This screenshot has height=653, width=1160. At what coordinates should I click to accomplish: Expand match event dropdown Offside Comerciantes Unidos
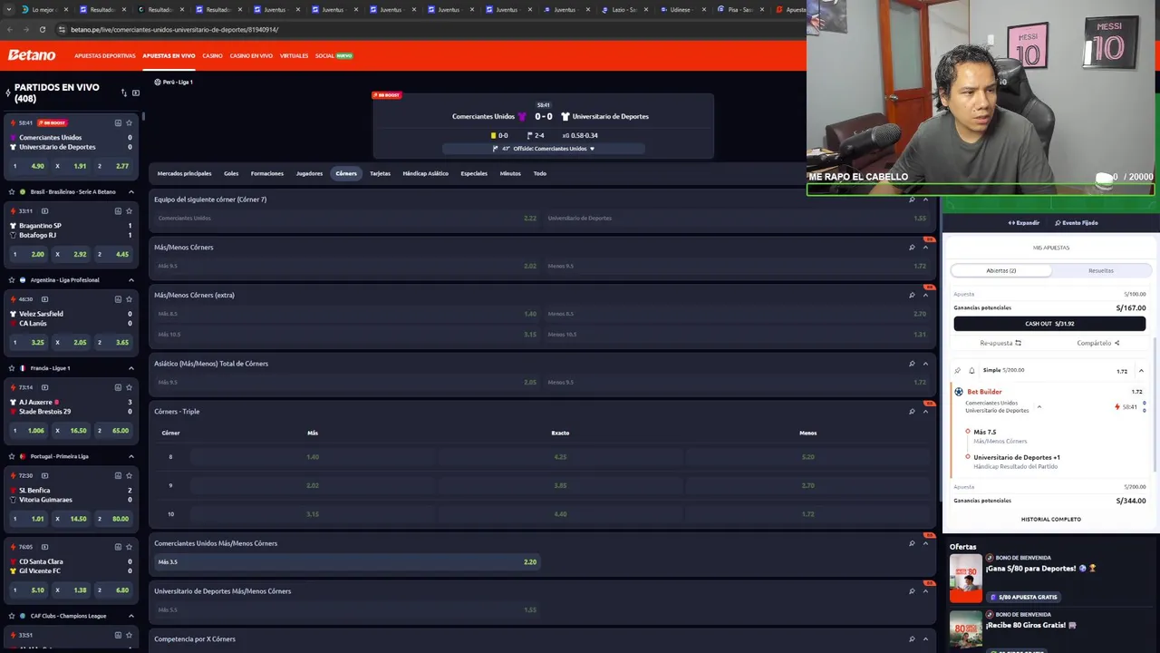point(593,149)
